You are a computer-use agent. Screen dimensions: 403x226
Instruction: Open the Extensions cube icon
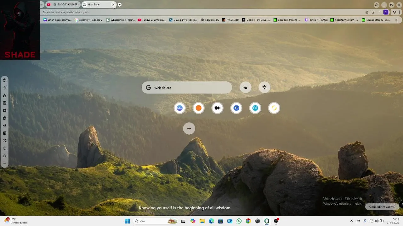point(394,12)
